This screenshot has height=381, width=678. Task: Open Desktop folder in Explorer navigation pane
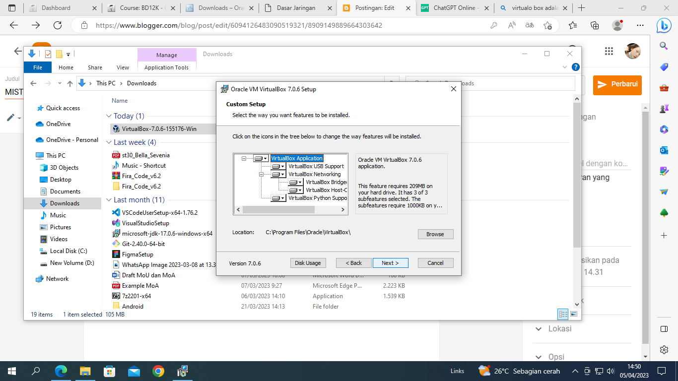click(x=61, y=180)
